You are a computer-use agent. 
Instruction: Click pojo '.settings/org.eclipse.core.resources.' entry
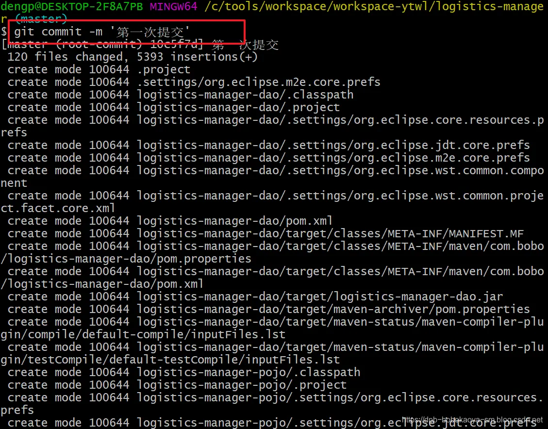click(340, 397)
